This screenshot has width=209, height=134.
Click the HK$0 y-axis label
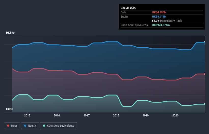coord(10,109)
